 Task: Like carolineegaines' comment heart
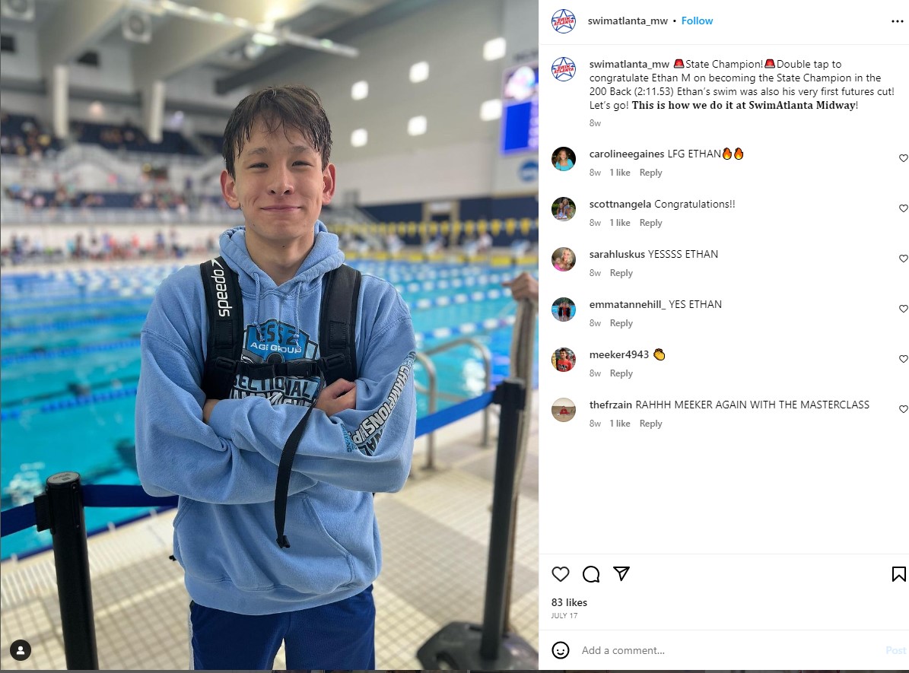tap(903, 157)
